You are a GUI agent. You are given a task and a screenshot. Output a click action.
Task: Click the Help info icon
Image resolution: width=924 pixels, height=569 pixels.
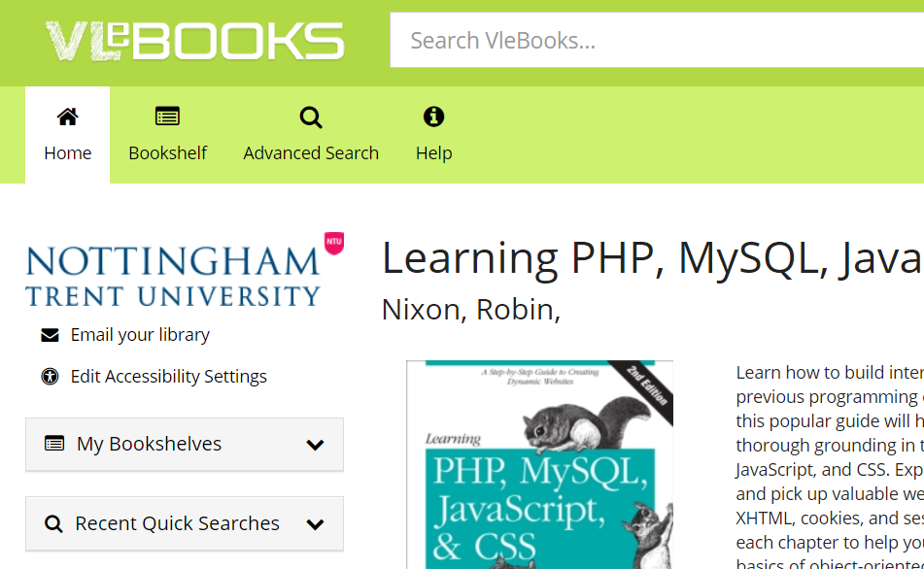(x=433, y=117)
